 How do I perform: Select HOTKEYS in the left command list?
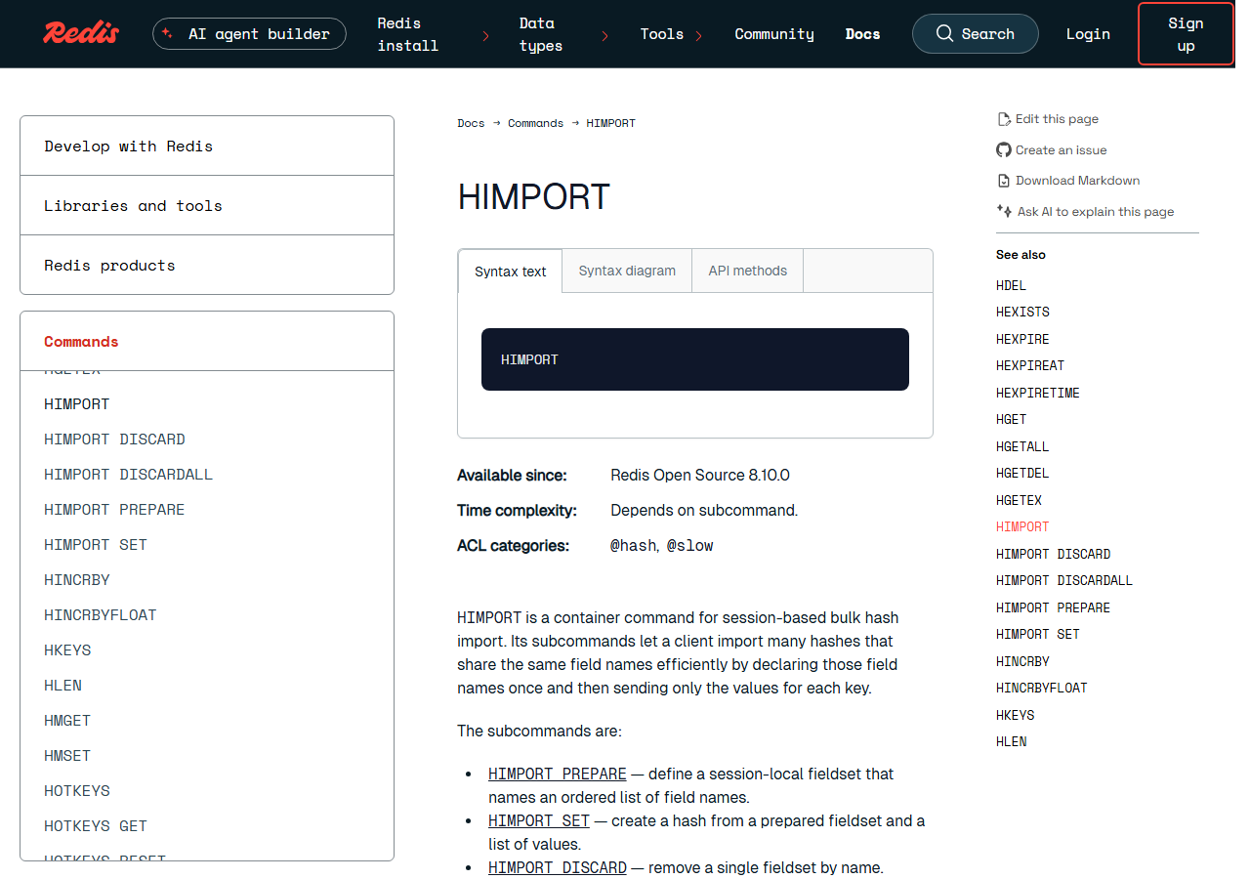pos(77,791)
